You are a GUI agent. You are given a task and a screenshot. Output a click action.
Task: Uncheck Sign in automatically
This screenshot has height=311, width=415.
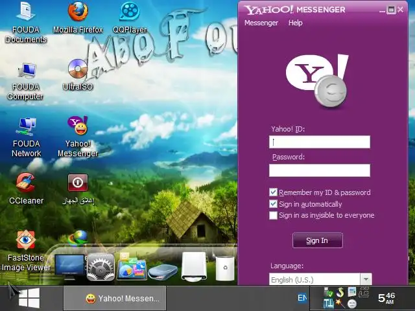273,204
